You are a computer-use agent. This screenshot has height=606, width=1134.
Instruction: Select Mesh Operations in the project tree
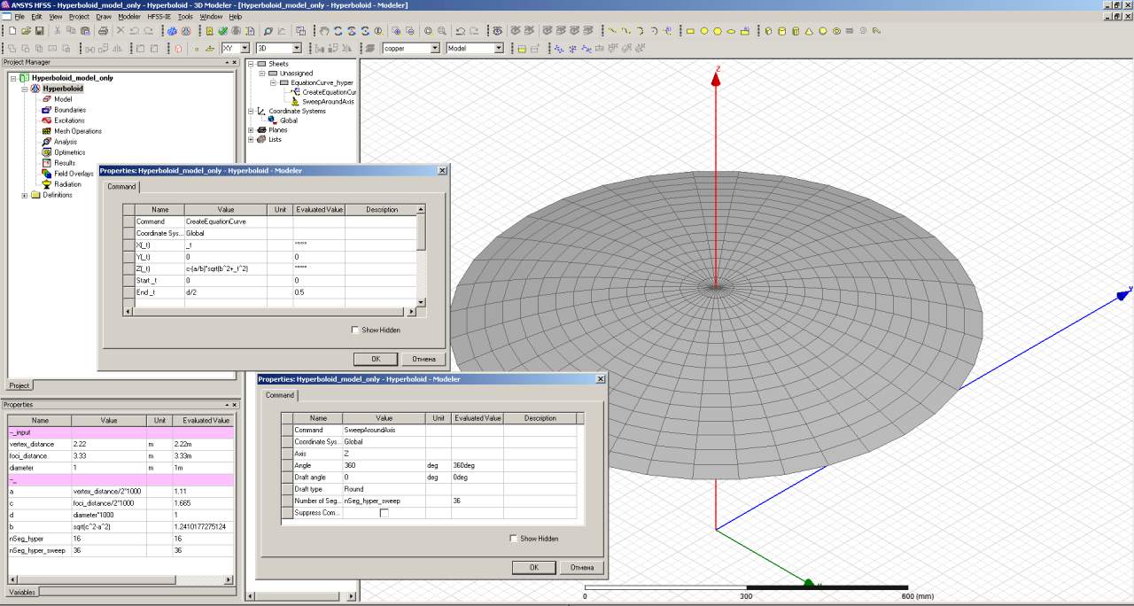pos(78,131)
